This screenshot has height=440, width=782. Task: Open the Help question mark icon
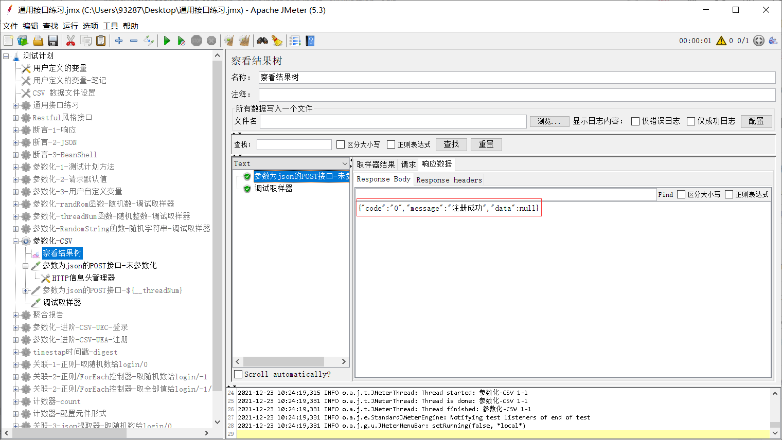[x=310, y=41]
